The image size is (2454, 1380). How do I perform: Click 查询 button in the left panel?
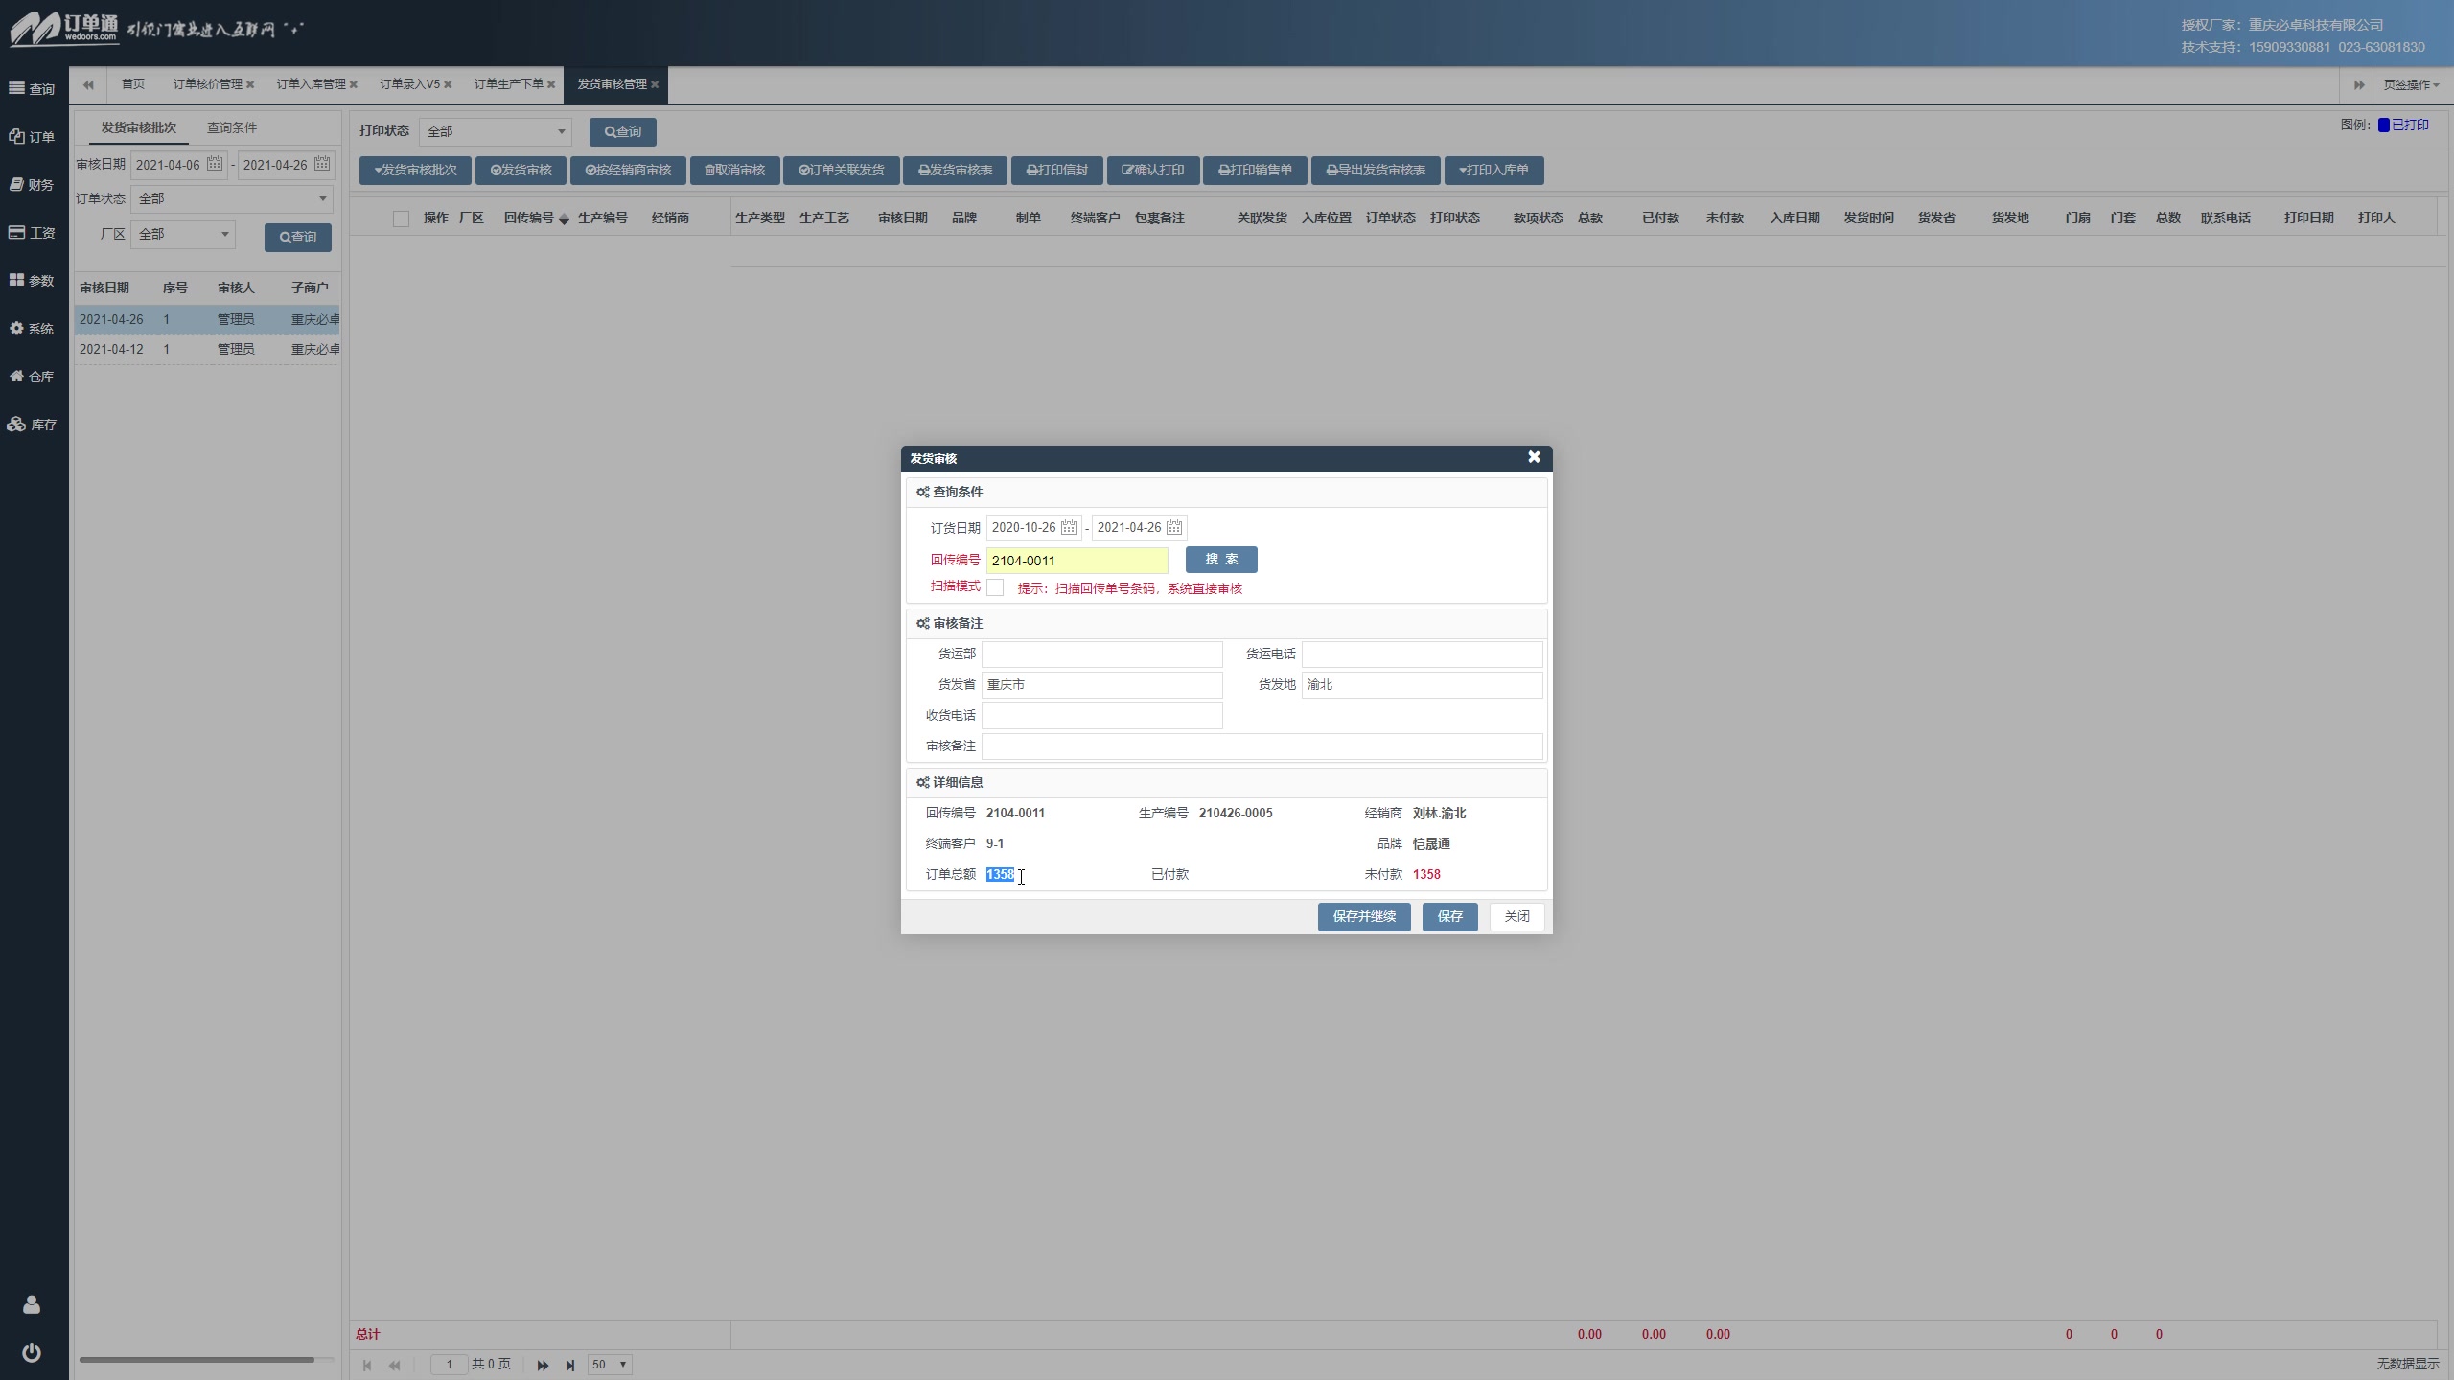click(298, 237)
